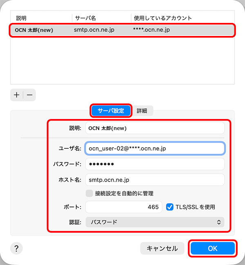
Task: Focus the ホスト名 field with smtp.ocn.ne.jp
Action: pos(155,179)
